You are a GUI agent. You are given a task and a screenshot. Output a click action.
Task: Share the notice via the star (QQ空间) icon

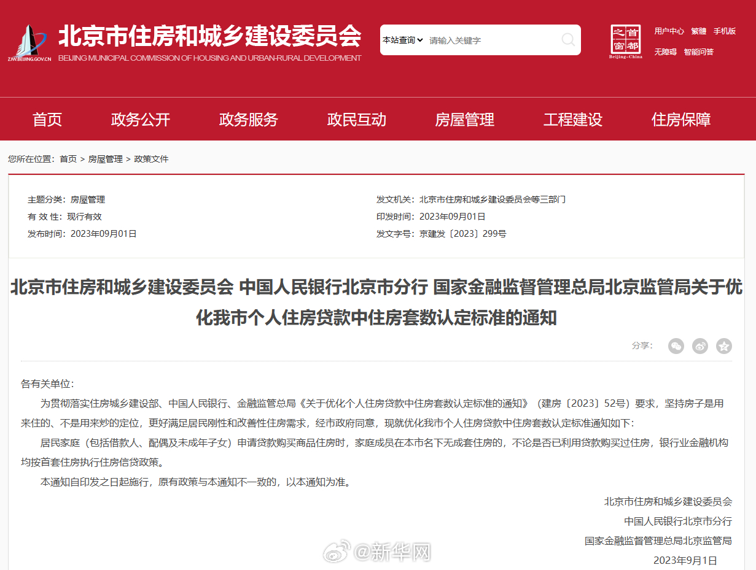724,346
